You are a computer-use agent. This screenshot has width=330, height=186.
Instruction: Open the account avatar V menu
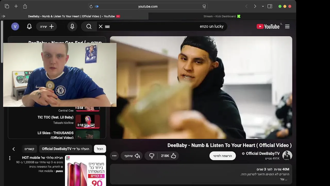pos(15,26)
